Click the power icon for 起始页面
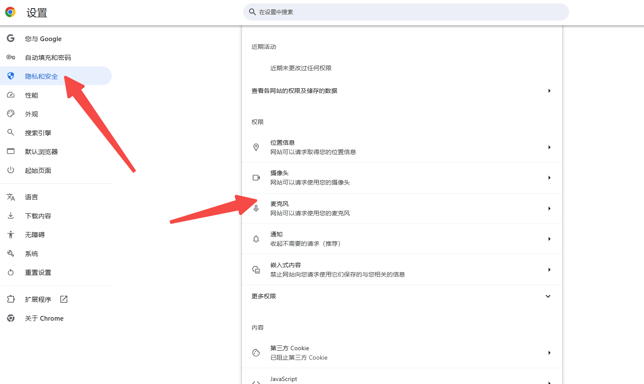 (x=11, y=170)
